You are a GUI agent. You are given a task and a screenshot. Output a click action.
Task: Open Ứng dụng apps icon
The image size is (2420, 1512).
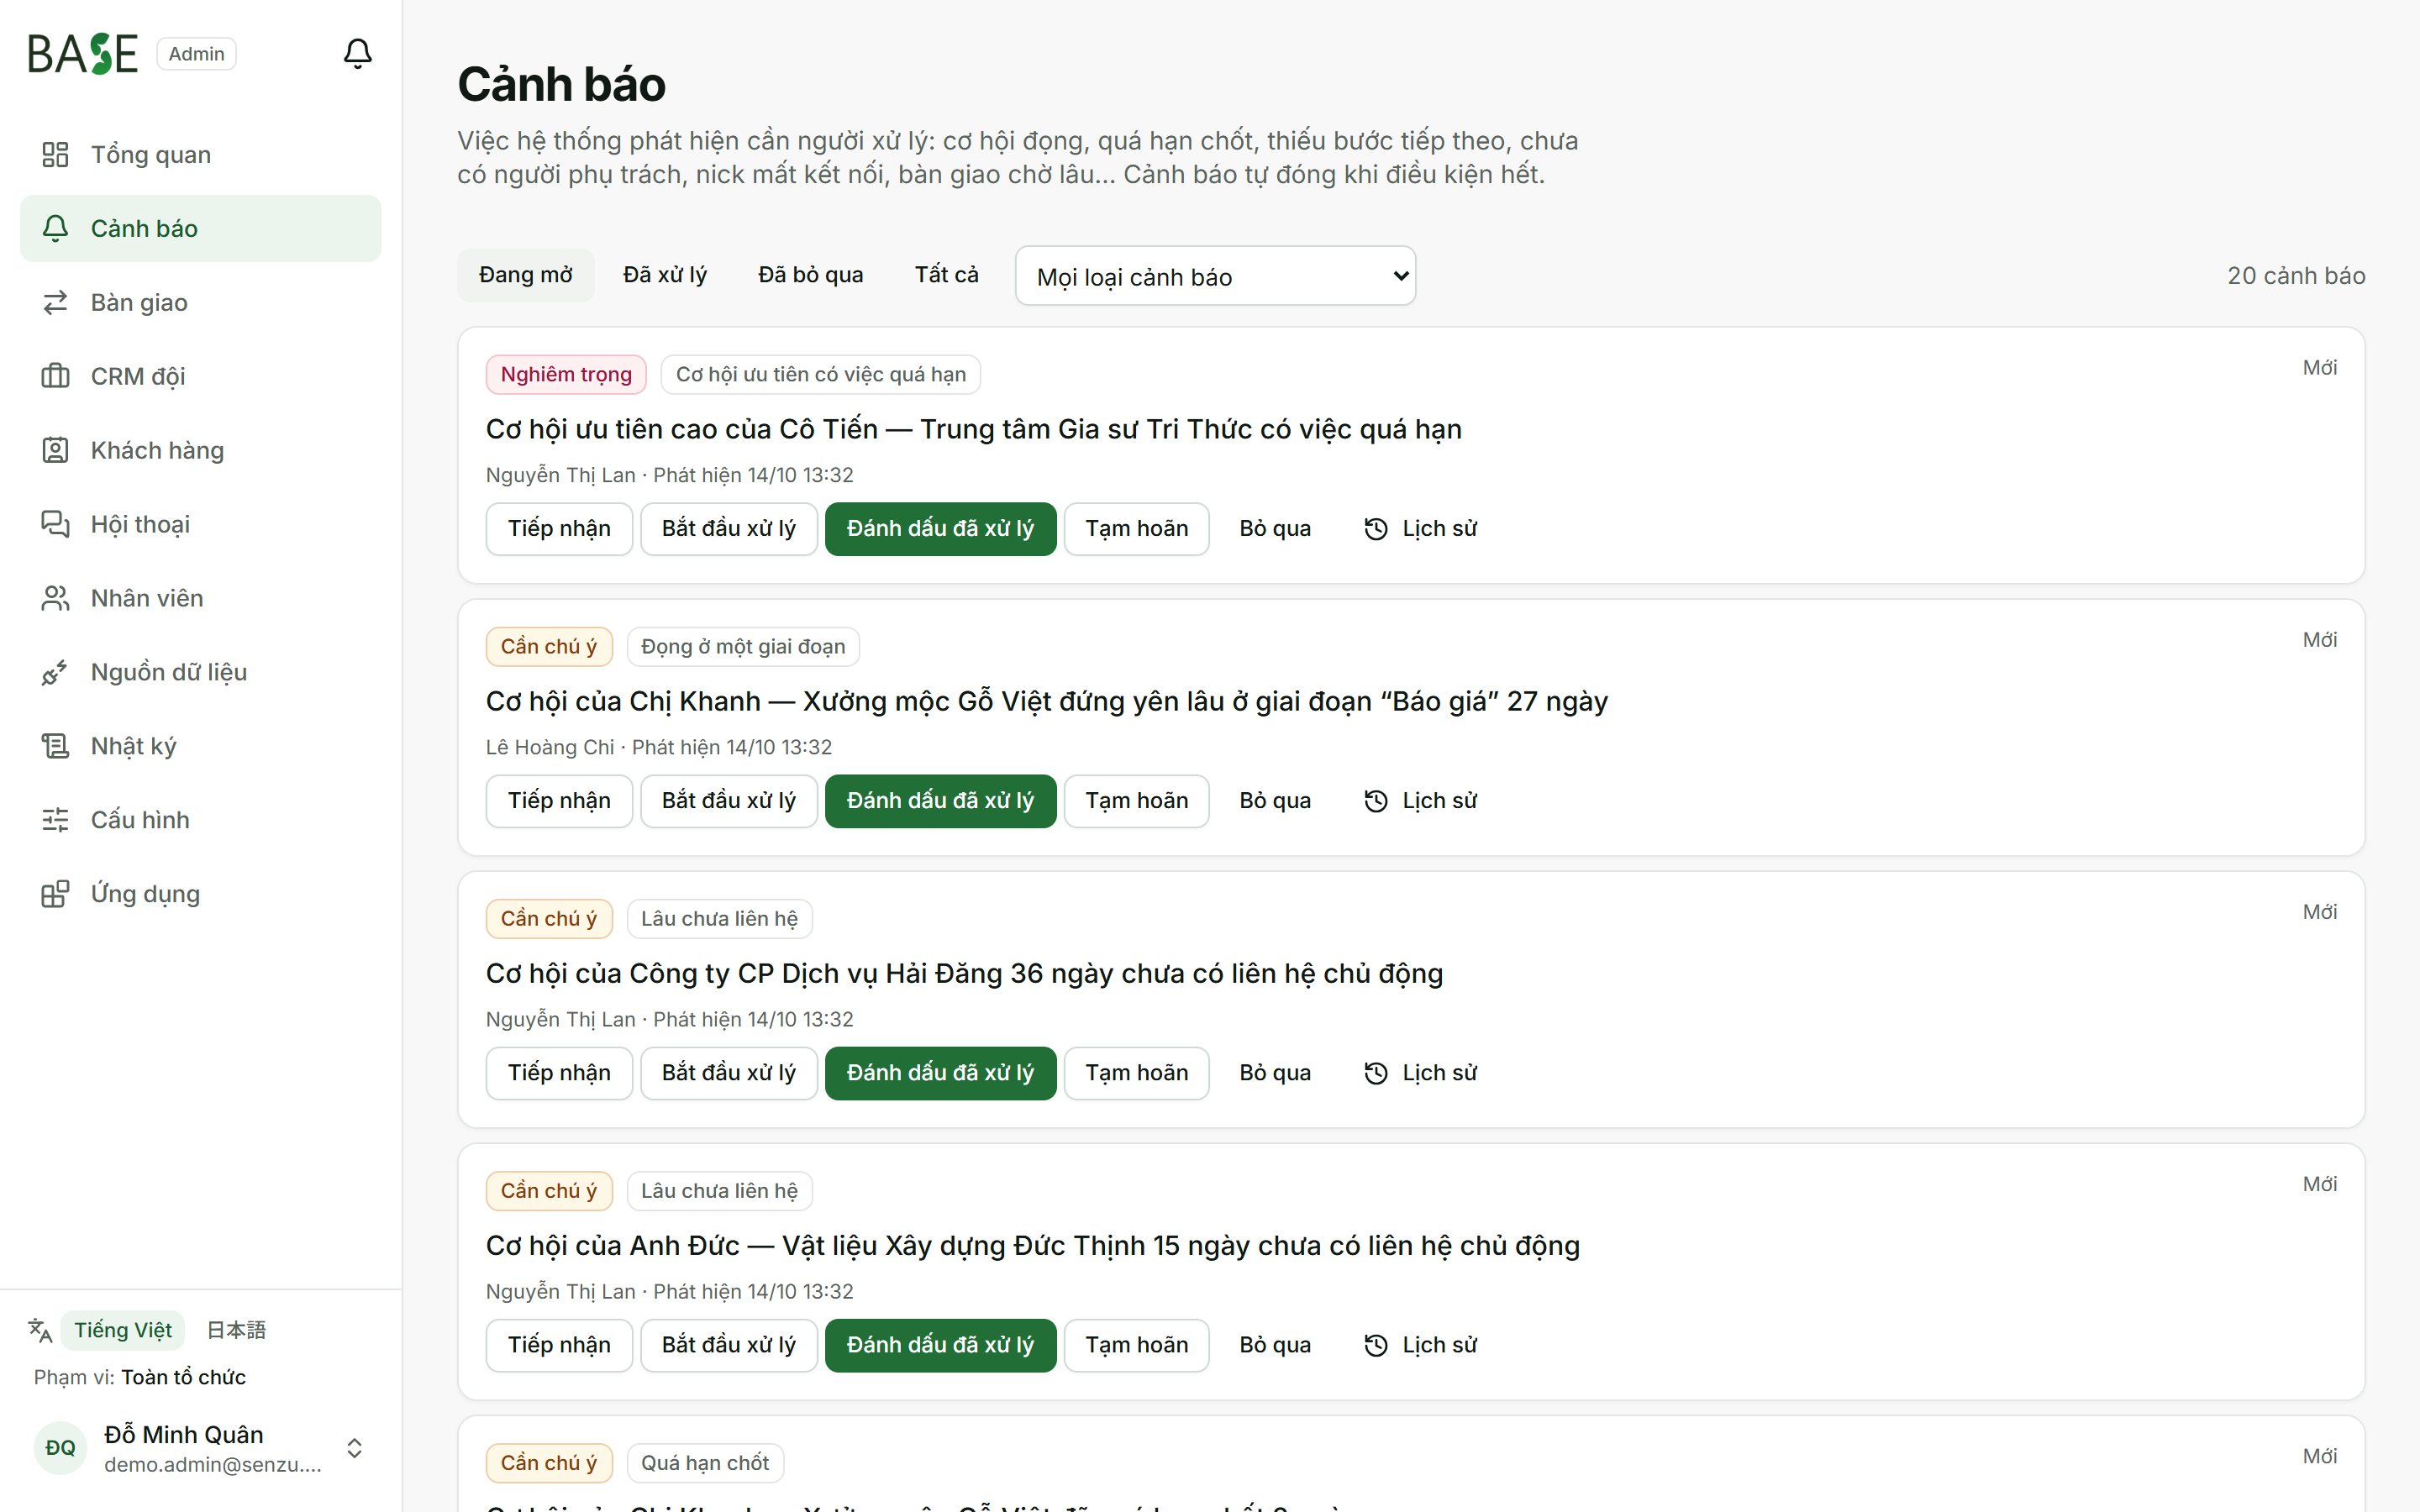[55, 895]
